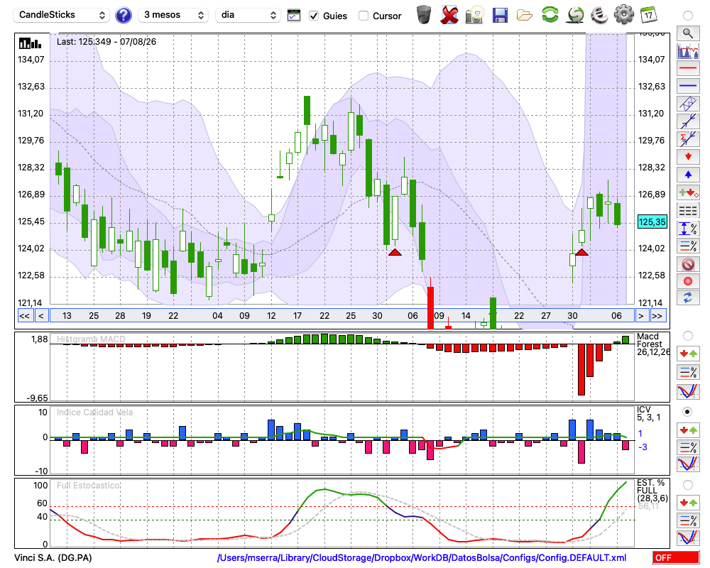Open the yellow folder icon
Screen dimensions: 710x568
tap(525, 15)
